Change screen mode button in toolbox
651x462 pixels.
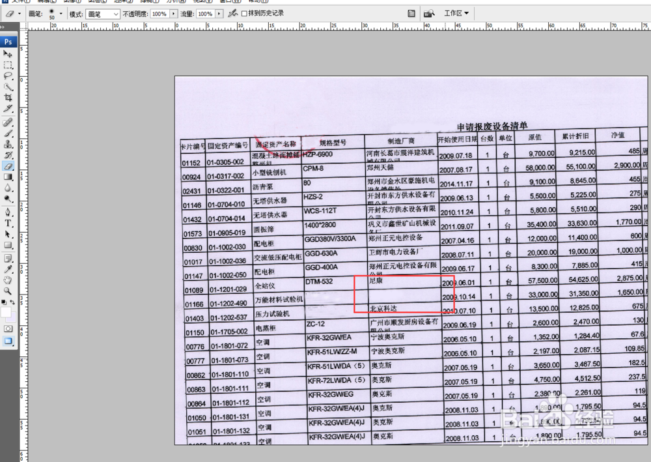point(8,341)
